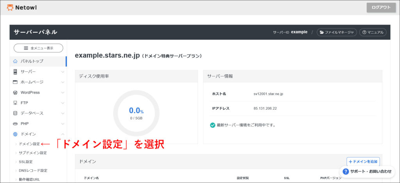Screen dimensions: 400x183
Task: Click the globe icon beside ドメイン
Action: 15,134
